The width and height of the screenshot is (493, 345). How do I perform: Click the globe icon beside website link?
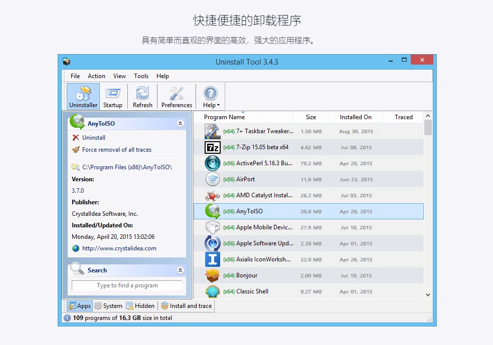(75, 248)
